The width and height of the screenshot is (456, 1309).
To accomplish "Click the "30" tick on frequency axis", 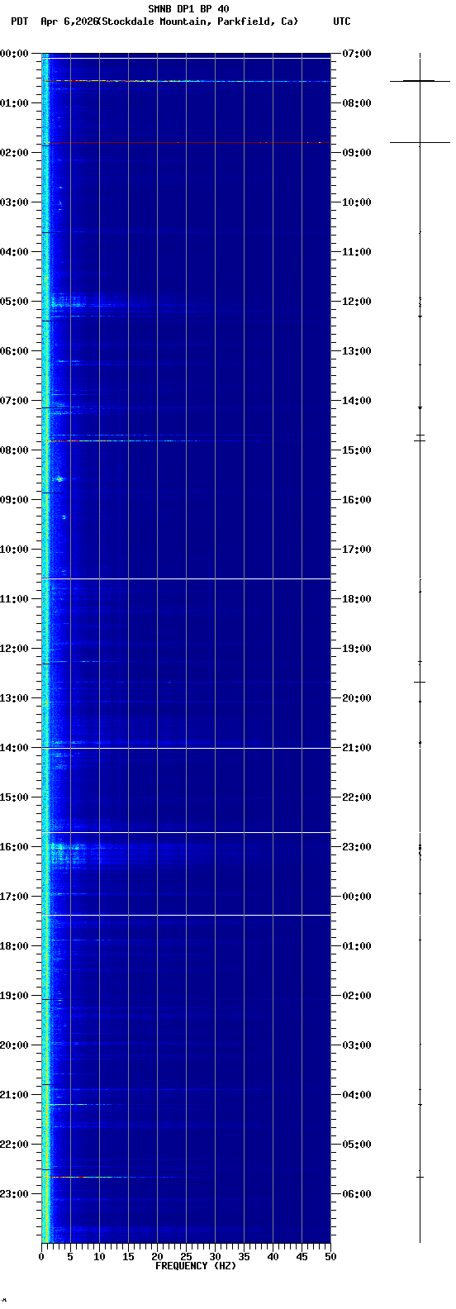I will pos(215,1257).
